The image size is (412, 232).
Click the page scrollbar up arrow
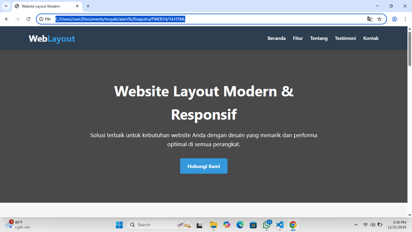coord(410,29)
